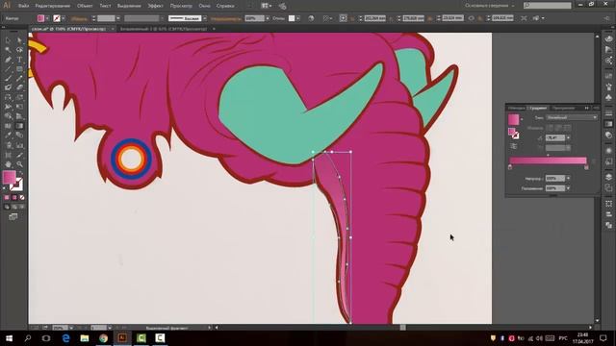Open Редактирование menu
The height and width of the screenshot is (346, 616).
click(x=53, y=6)
